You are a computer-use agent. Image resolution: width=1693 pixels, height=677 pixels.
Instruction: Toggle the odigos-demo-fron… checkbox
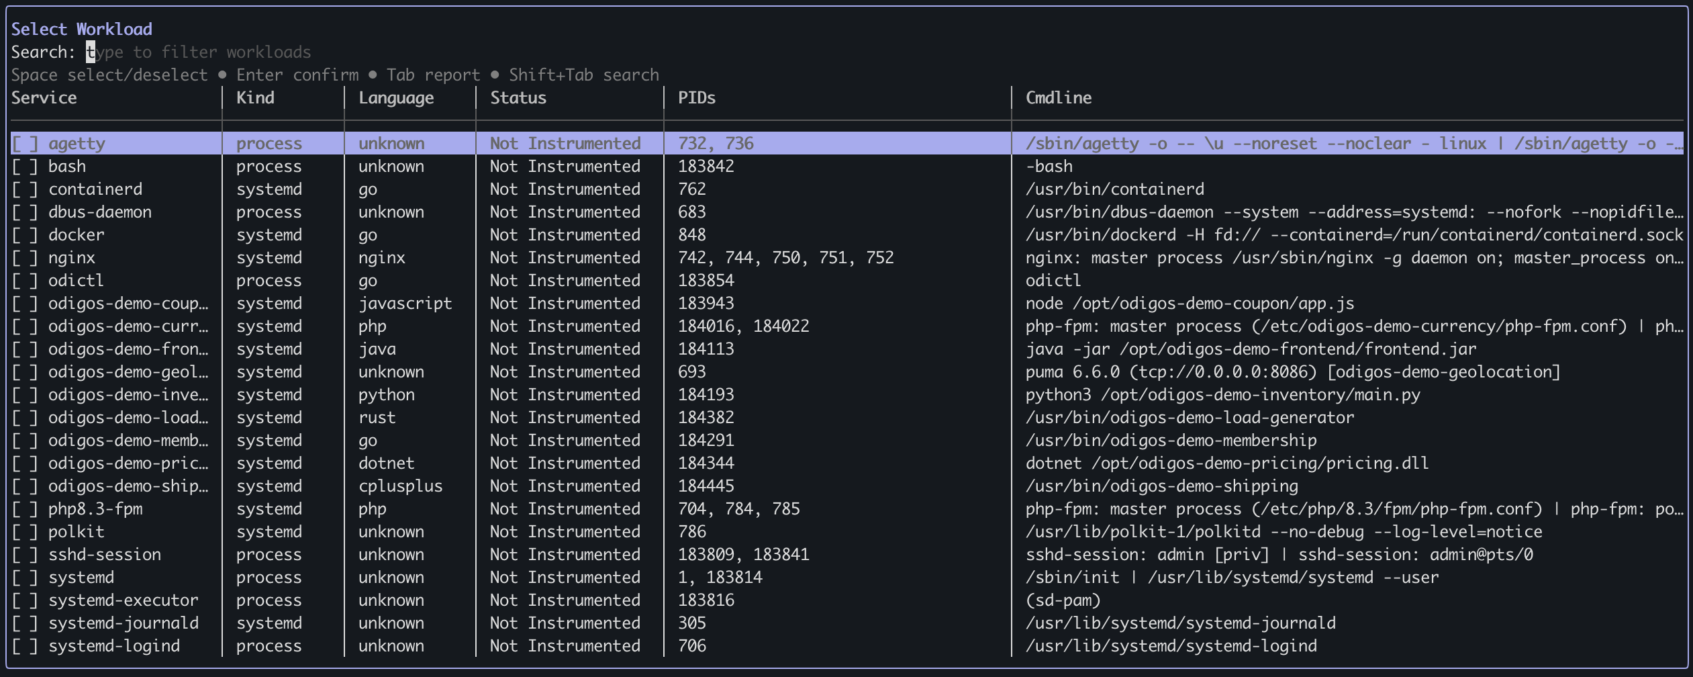25,349
